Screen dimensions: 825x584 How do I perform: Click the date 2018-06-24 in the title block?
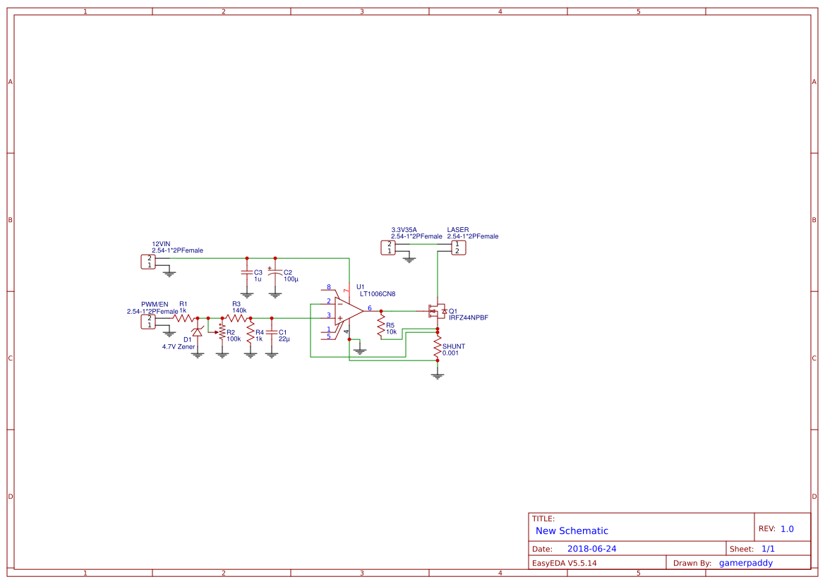tap(594, 548)
